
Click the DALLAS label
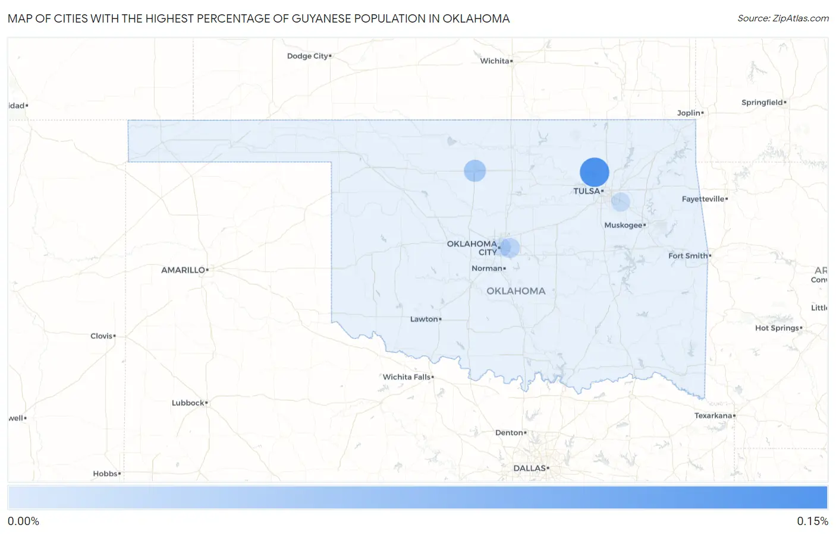[530, 468]
